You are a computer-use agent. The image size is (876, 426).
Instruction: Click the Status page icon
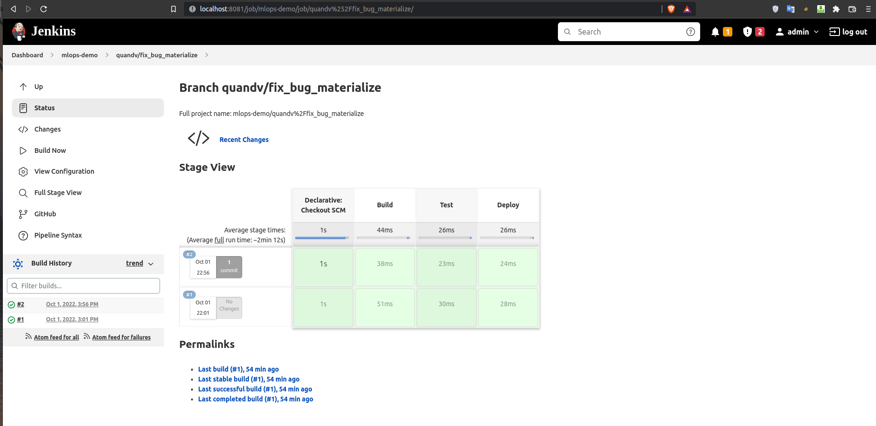pos(23,108)
